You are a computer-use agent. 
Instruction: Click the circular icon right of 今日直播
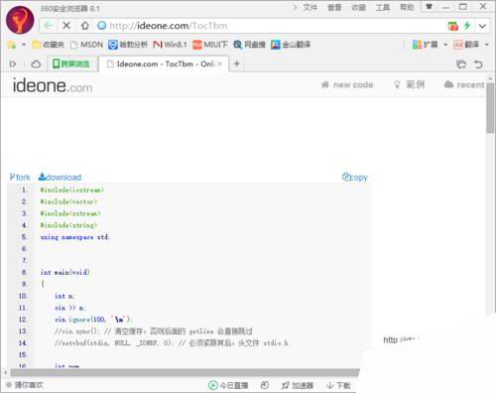click(x=265, y=385)
